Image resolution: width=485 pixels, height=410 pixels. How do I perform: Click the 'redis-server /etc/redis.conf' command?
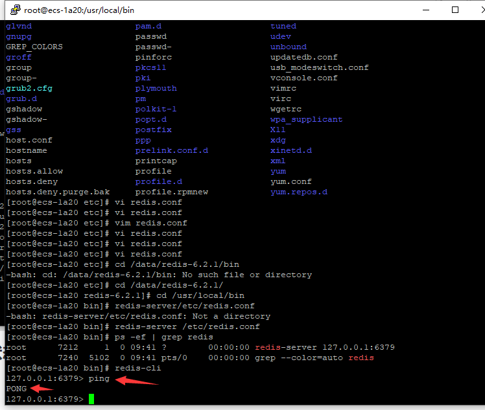point(187,326)
